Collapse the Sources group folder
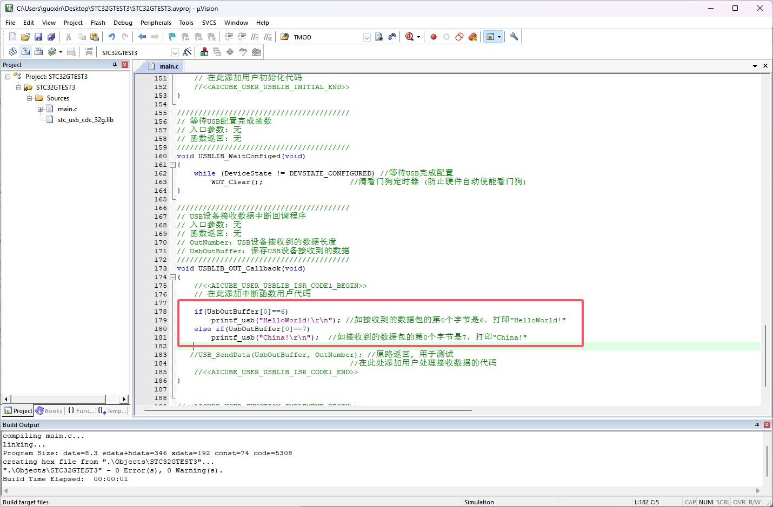 30,98
